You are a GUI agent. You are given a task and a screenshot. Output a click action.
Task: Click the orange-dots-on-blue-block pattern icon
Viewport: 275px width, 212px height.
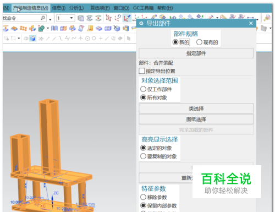click(x=14, y=29)
